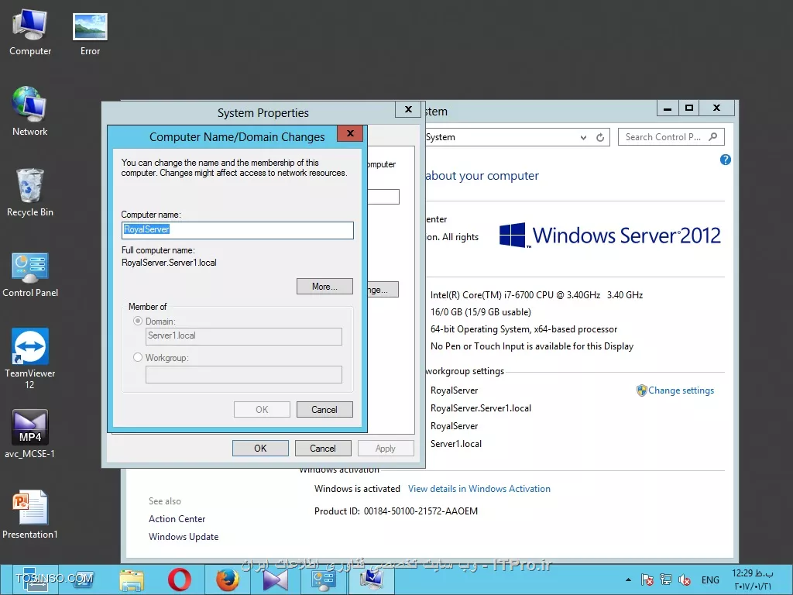Cancel the Computer Name/Domain Changes dialog
Viewport: 793px width, 595px height.
tap(324, 409)
